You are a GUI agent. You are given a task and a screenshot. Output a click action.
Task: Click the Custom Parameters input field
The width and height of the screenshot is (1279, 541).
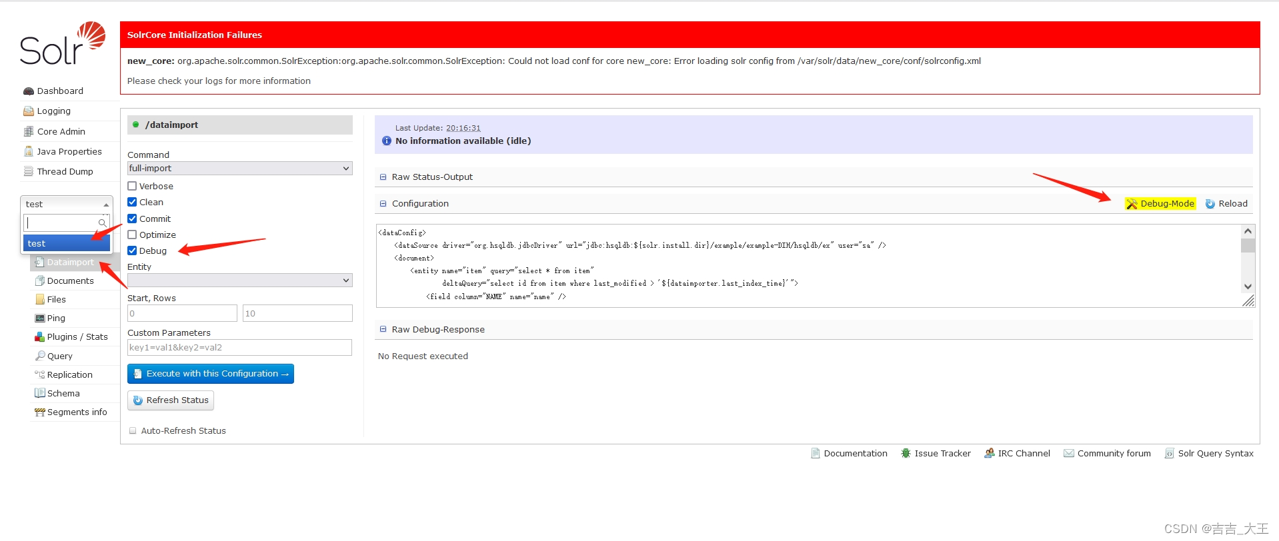click(x=239, y=348)
